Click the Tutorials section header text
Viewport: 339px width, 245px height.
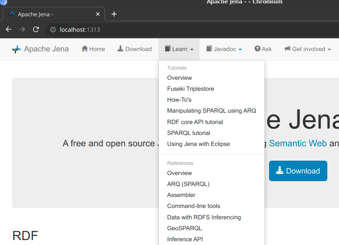point(176,68)
